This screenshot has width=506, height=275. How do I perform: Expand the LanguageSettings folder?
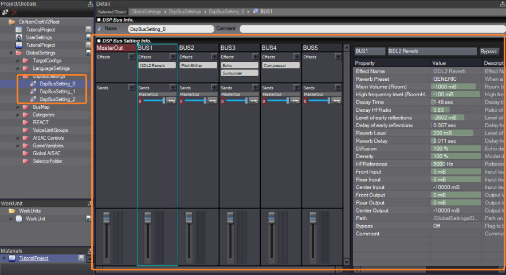click(18, 68)
